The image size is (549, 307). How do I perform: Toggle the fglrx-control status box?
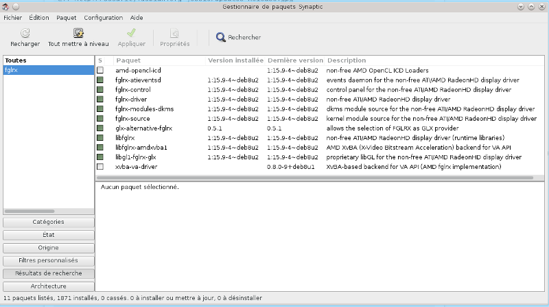[x=100, y=90]
